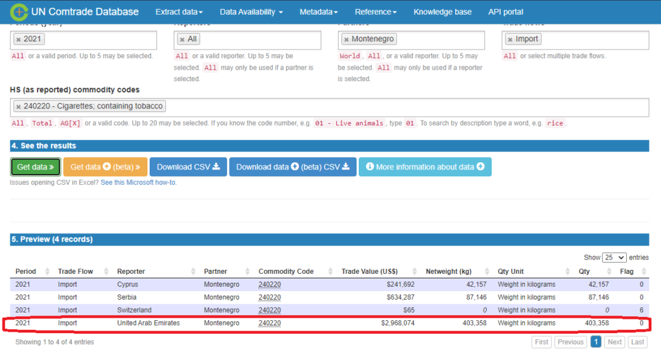Remove the Import trade flow tag
Image resolution: width=661 pixels, height=355 pixels.
click(x=510, y=39)
